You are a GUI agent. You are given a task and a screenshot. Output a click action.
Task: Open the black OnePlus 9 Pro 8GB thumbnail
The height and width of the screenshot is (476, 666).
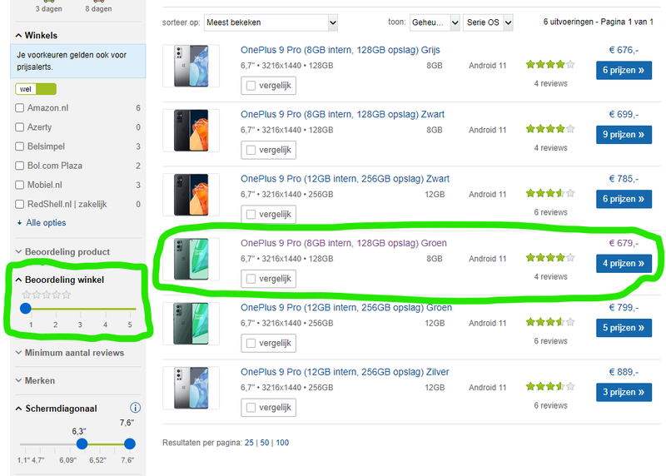coord(191,131)
